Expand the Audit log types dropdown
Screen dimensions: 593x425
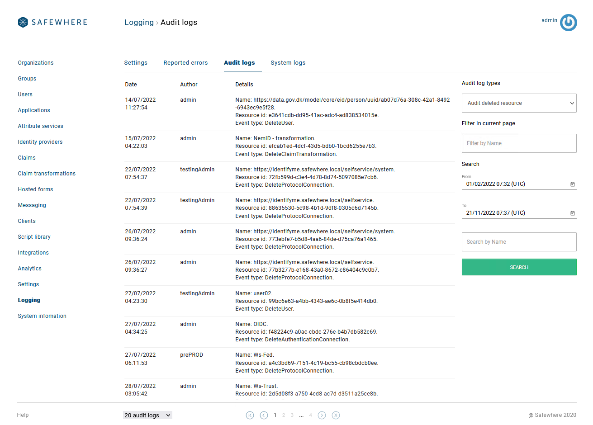[x=519, y=103]
